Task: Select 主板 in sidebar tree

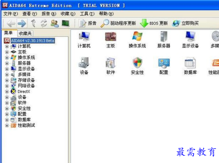Action: point(22,52)
